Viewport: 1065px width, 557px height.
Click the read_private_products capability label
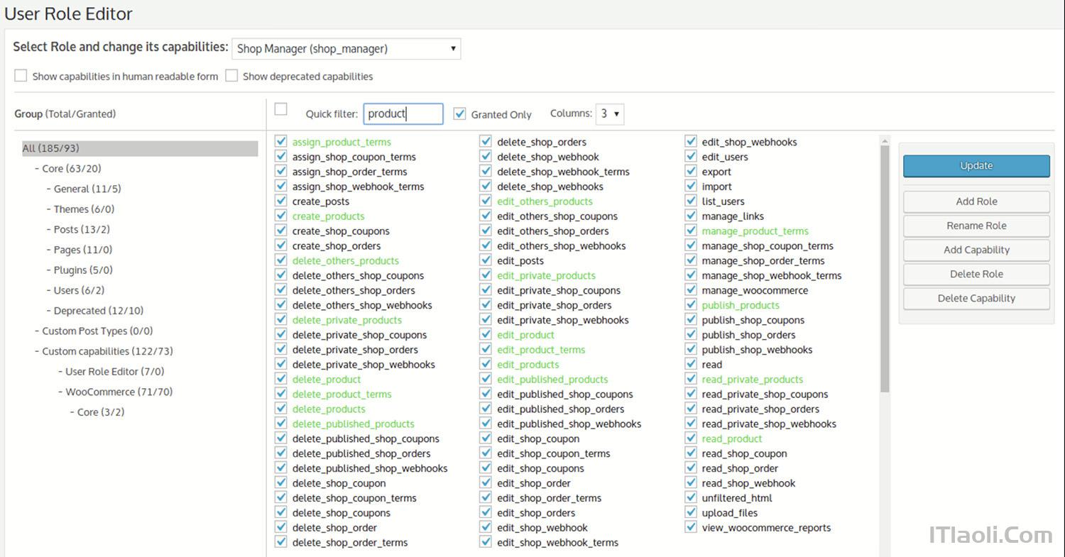(752, 380)
